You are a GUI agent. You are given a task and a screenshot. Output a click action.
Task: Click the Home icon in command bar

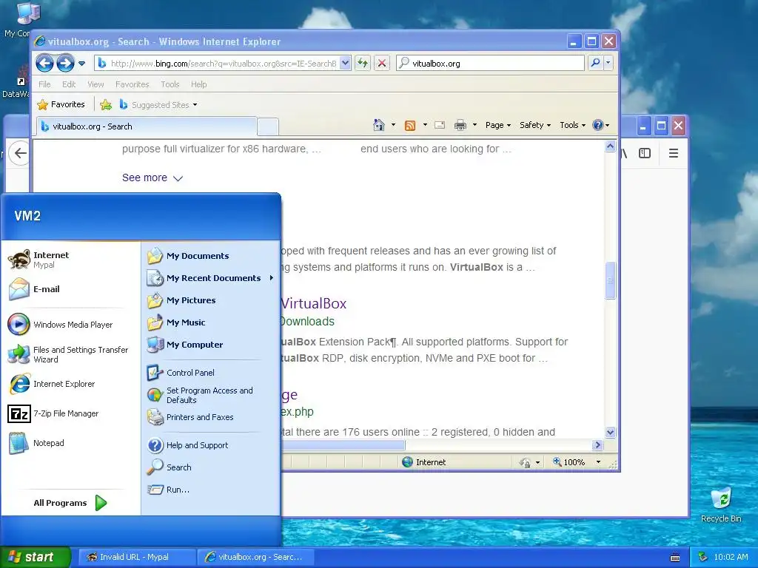pyautogui.click(x=379, y=125)
